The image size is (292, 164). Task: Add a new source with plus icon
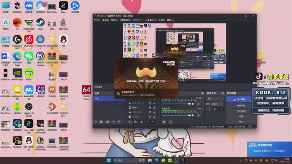(x=130, y=122)
